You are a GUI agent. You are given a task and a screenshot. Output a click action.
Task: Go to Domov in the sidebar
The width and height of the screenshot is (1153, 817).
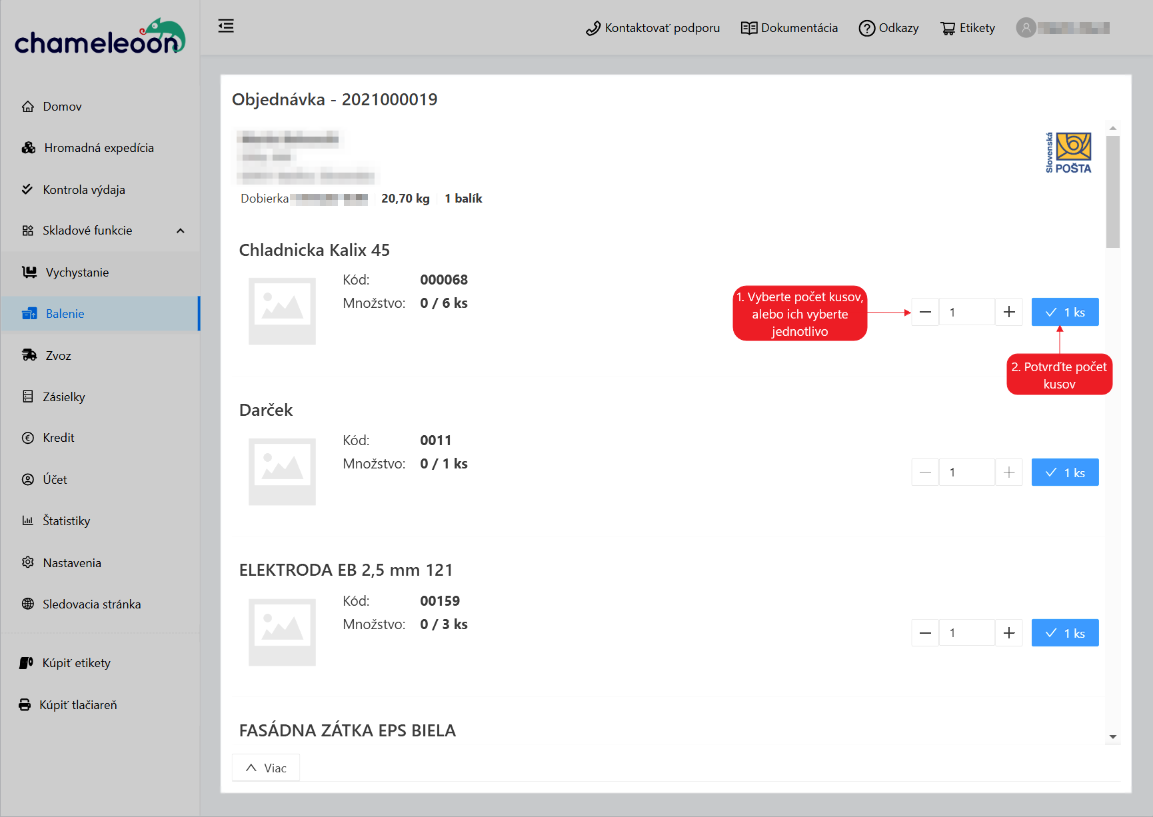62,107
